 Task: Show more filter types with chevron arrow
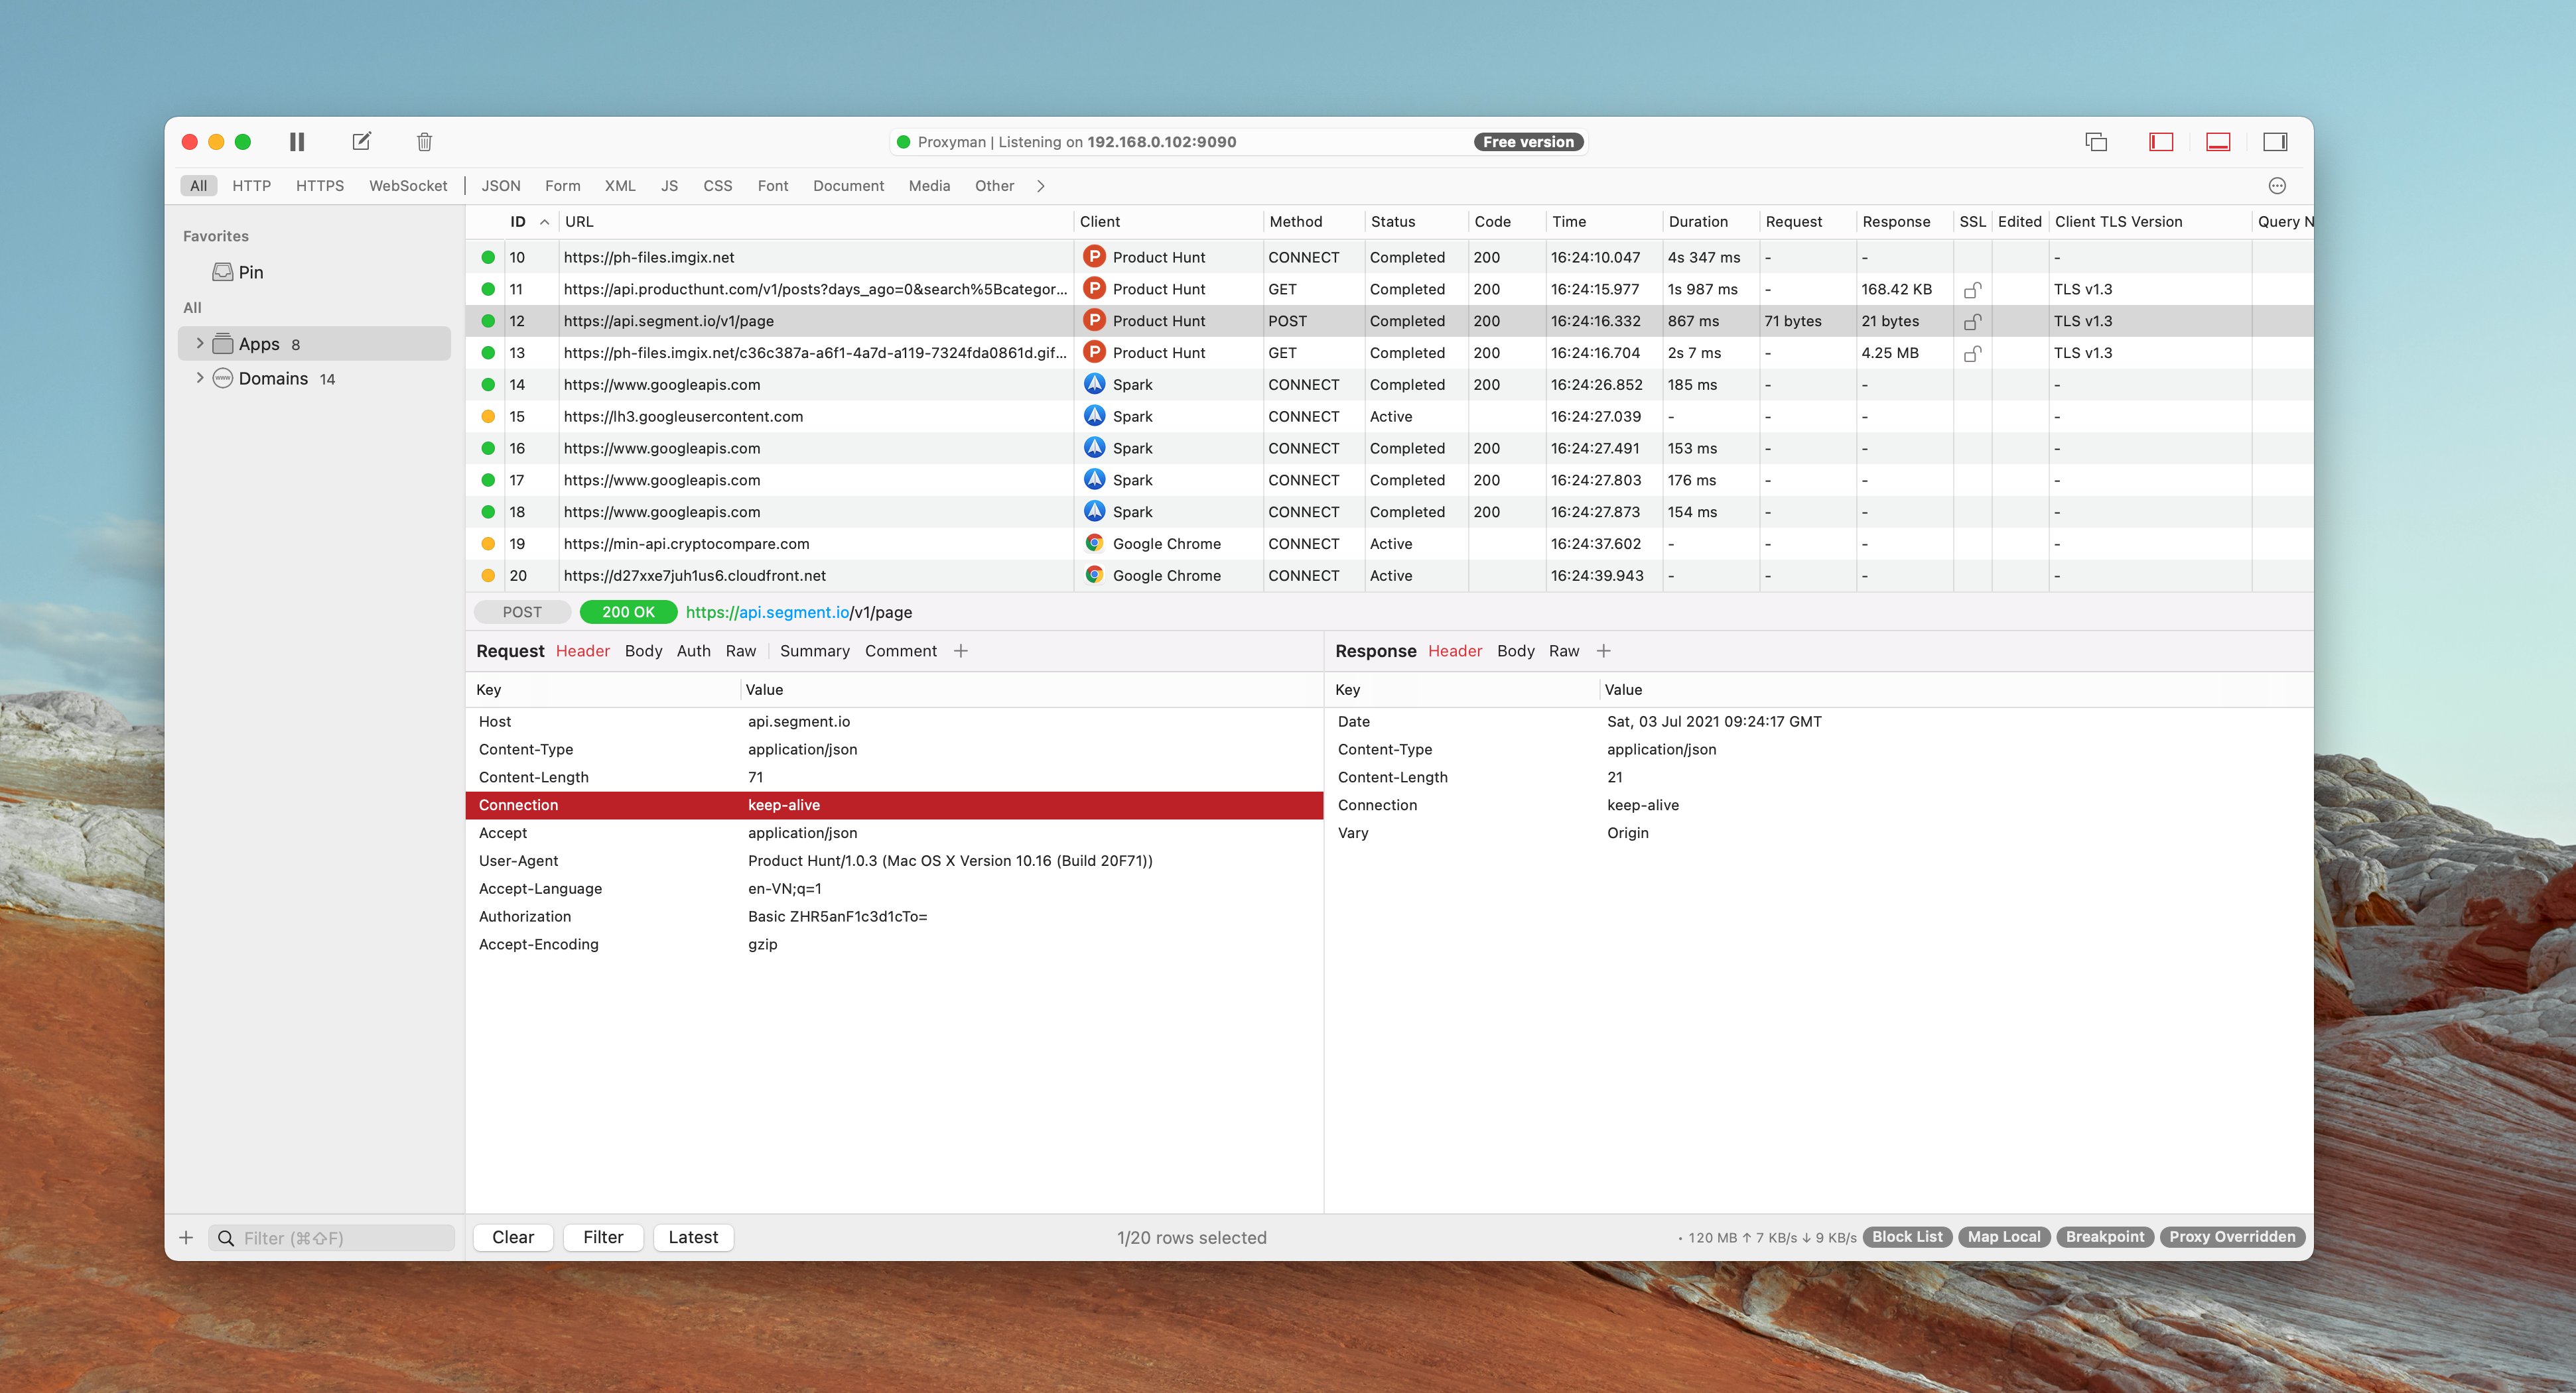1041,186
